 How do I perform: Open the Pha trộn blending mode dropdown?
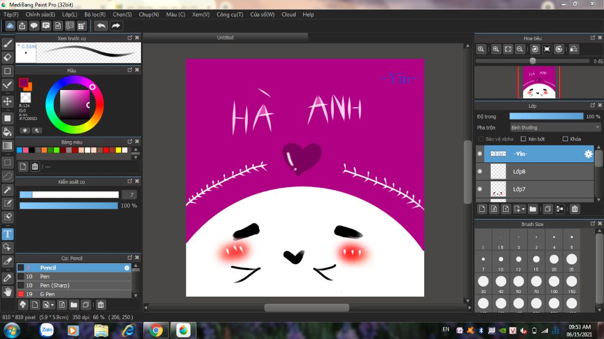(x=554, y=127)
